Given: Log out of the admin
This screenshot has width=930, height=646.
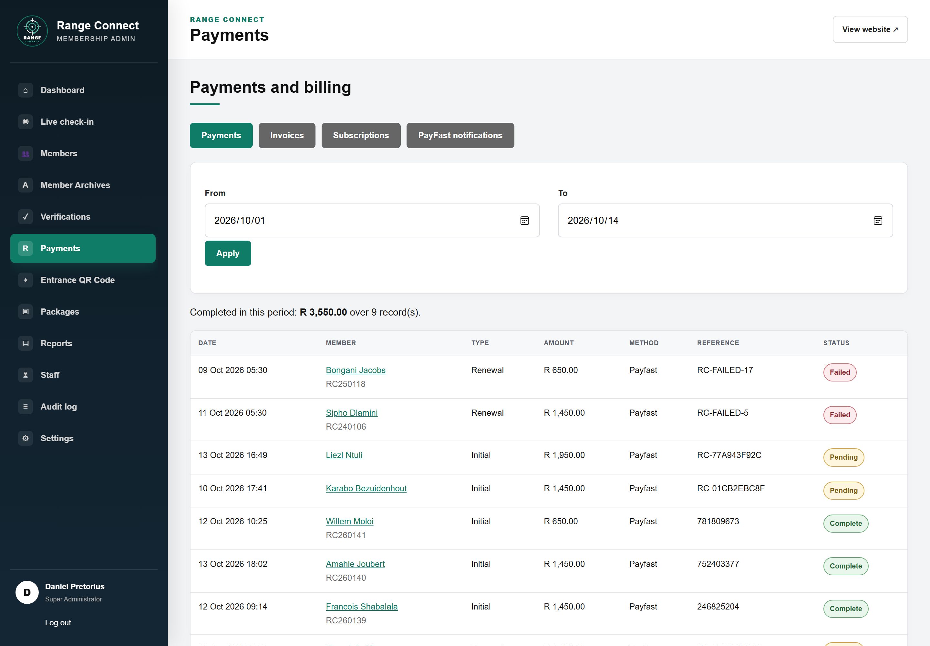Looking at the screenshot, I should 58,622.
